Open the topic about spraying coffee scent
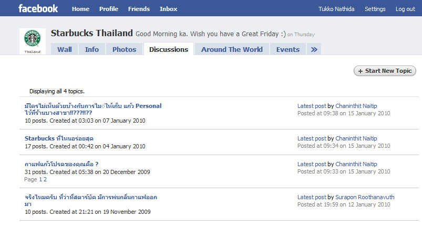The image size is (422, 239). (91, 200)
